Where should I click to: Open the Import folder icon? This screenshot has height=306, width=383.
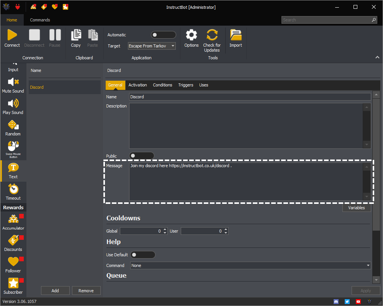click(236, 35)
